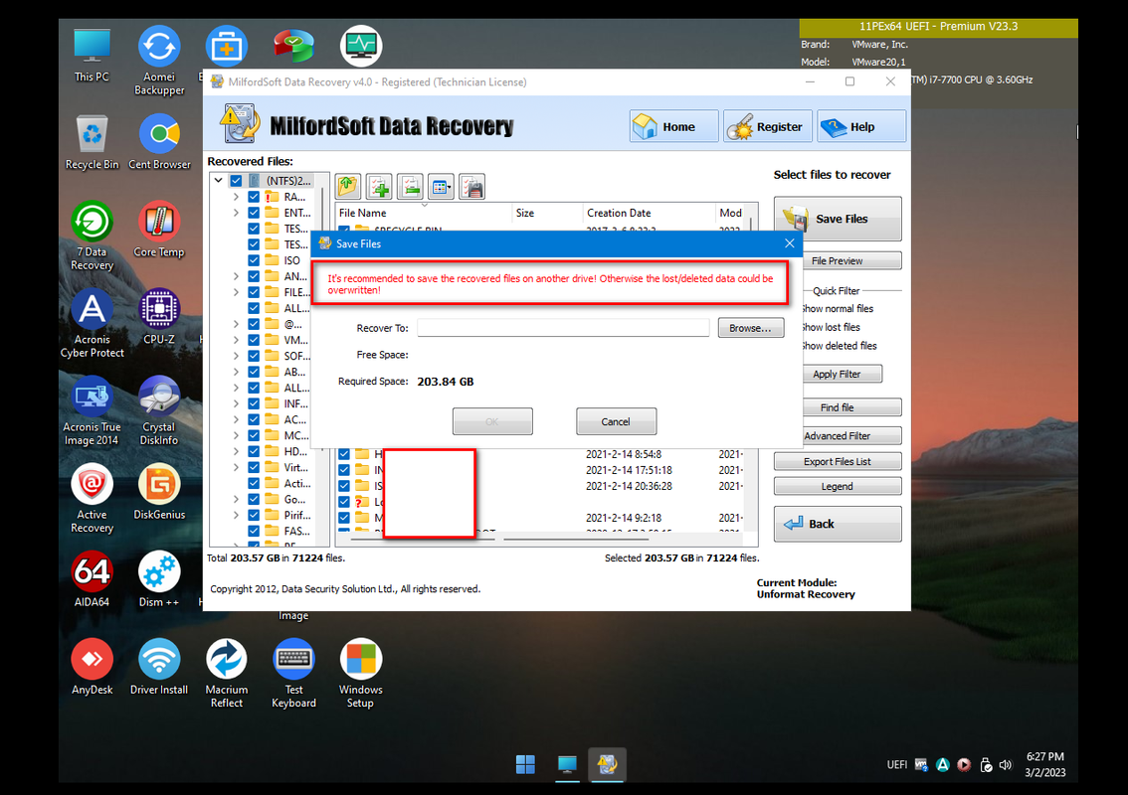Open AIDA64 shortcut

[x=93, y=580]
